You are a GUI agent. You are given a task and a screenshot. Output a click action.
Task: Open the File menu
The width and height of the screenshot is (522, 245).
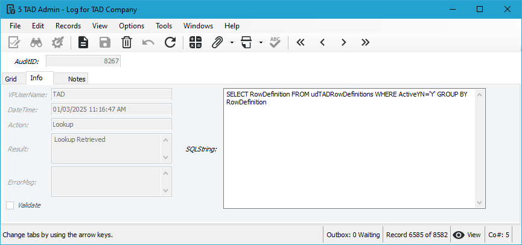pyautogui.click(x=15, y=26)
